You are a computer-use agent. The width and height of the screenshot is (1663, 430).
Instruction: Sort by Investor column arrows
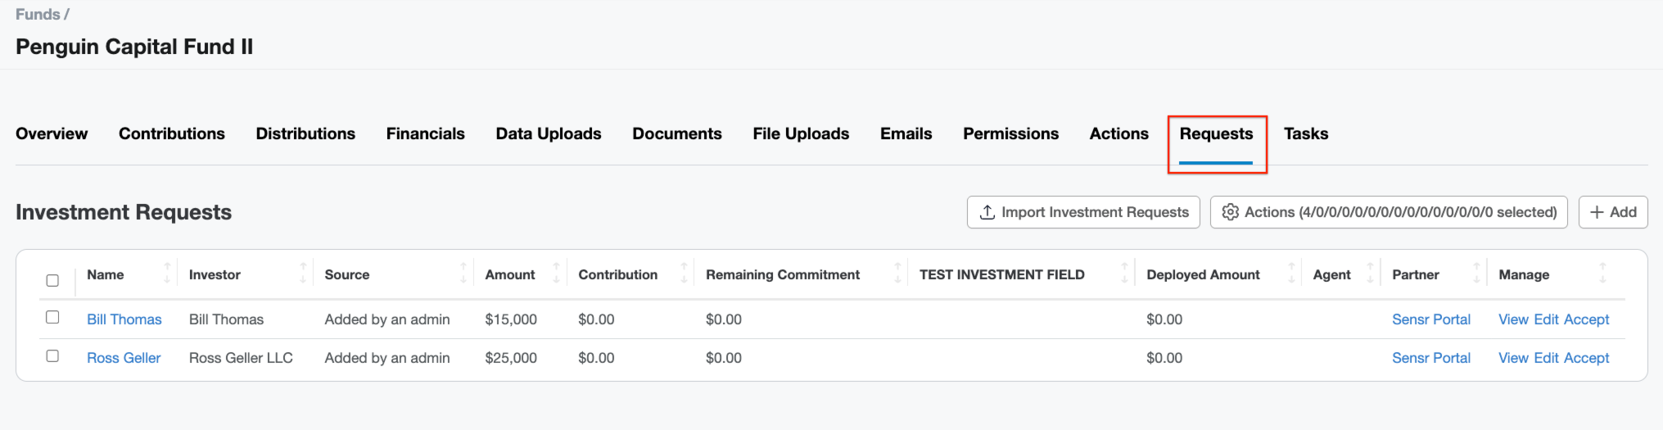pos(303,274)
